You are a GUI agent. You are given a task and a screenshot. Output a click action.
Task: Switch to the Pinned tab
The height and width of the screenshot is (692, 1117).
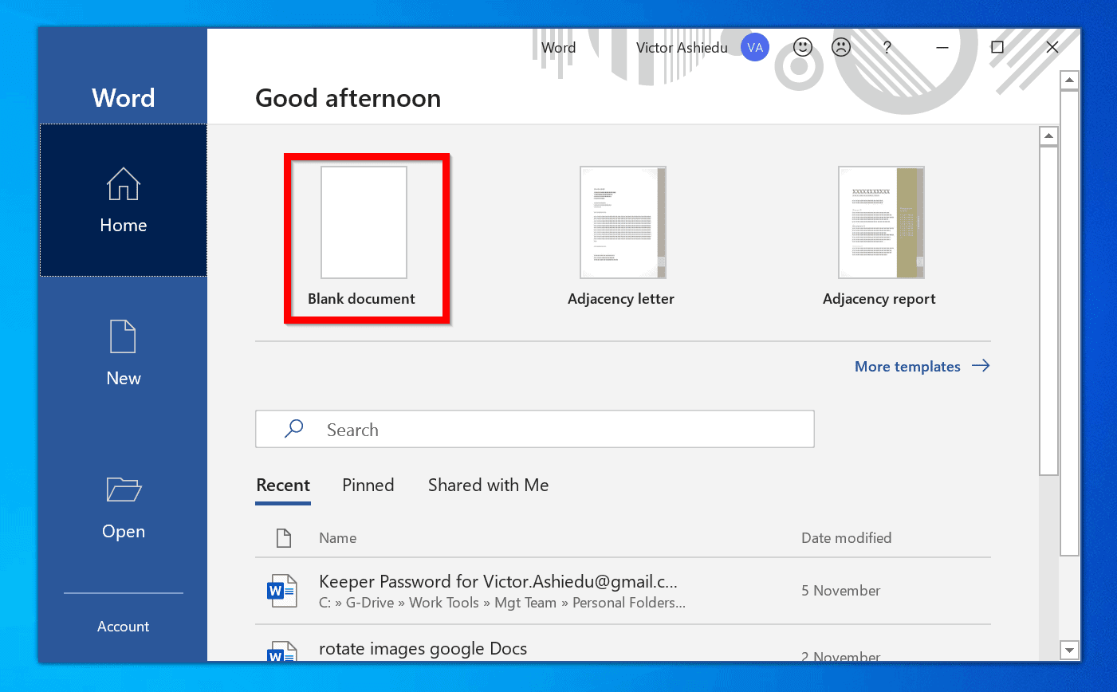tap(368, 485)
